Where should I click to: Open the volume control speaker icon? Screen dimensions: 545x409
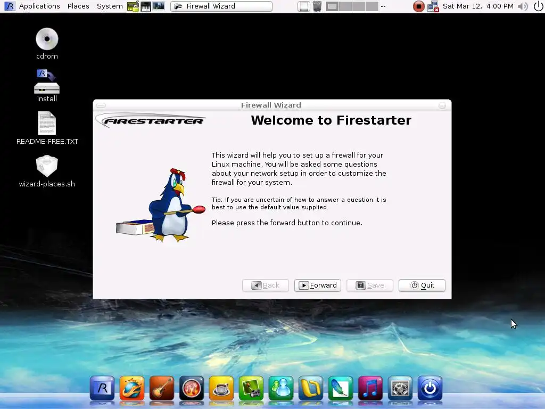[x=523, y=6]
